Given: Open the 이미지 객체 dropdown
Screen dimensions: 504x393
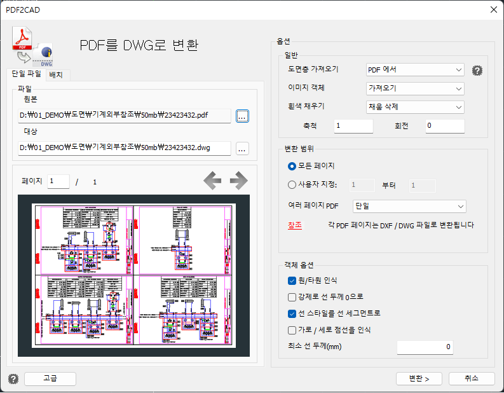Looking at the screenshot, I should click(x=415, y=88).
